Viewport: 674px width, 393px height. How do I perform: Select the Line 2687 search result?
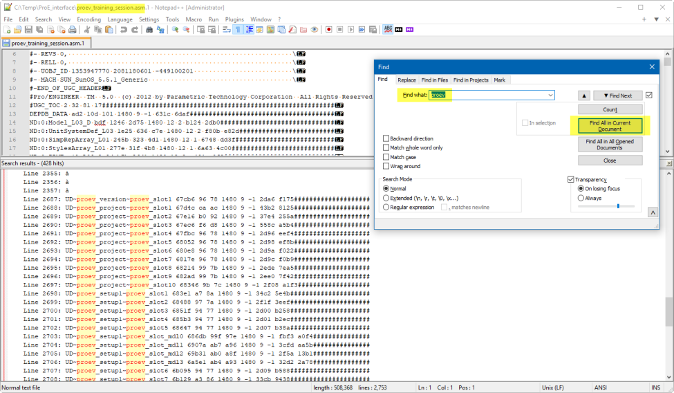[x=196, y=199]
